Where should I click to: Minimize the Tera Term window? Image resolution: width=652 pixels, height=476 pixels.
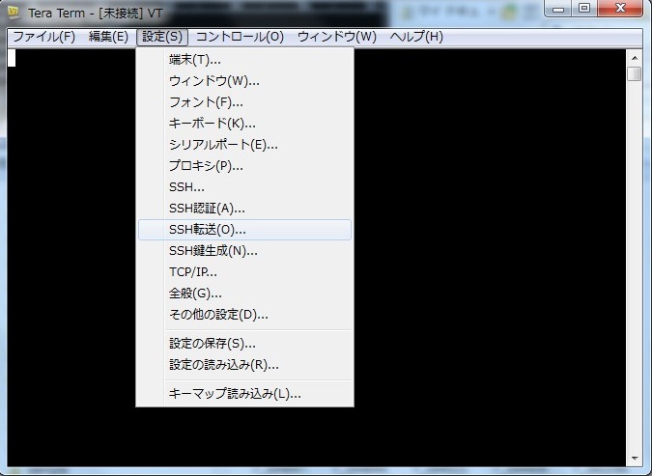[558, 9]
